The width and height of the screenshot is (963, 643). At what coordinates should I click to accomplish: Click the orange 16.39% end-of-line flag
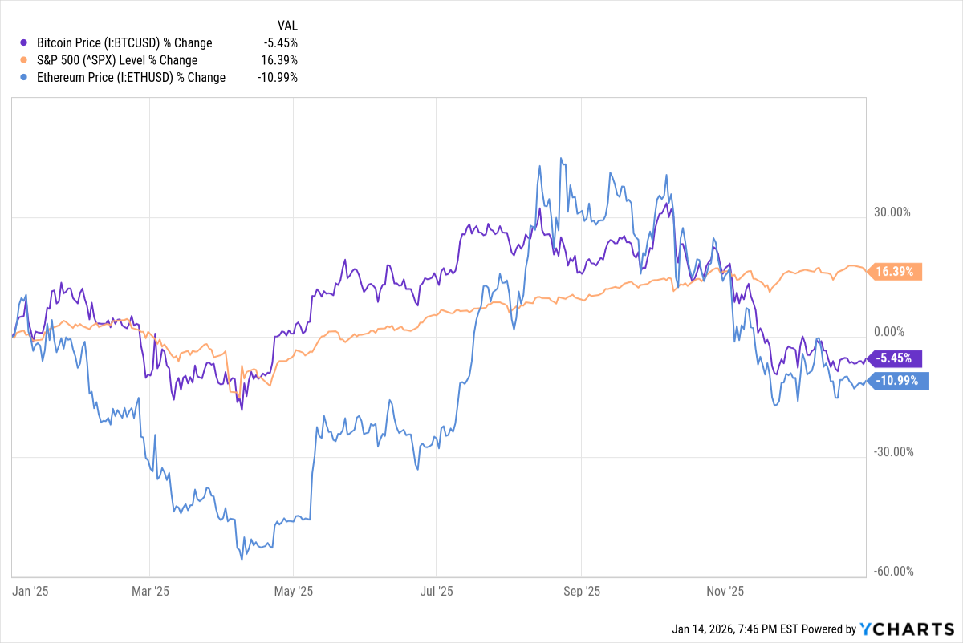pyautogui.click(x=896, y=272)
